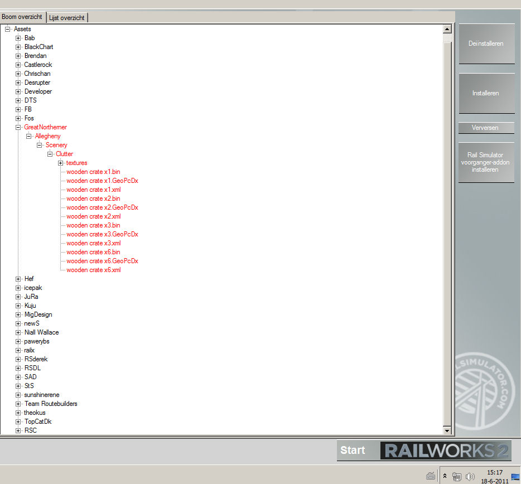Select the sunshinerene tree entry
The height and width of the screenshot is (484, 521).
tap(41, 395)
